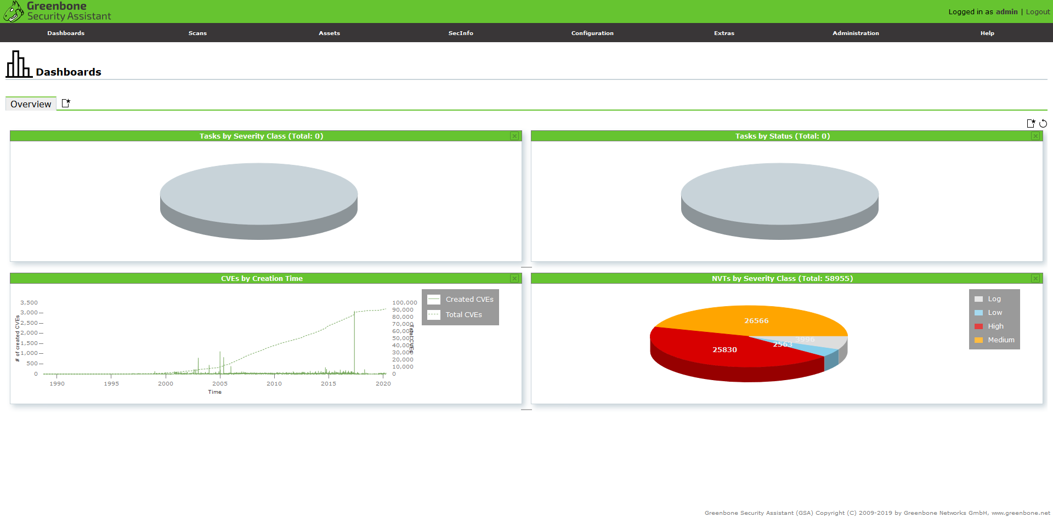Open the Help menu
Viewport: 1053px width, 517px height.
click(x=987, y=33)
